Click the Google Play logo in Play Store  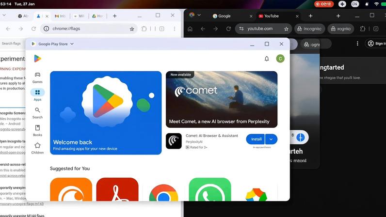[37, 59]
